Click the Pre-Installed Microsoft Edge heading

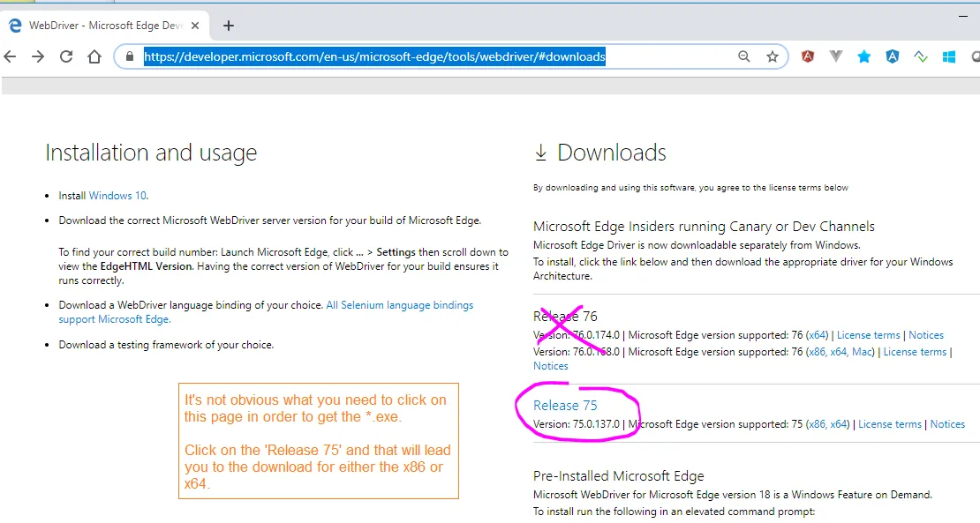pyautogui.click(x=619, y=476)
